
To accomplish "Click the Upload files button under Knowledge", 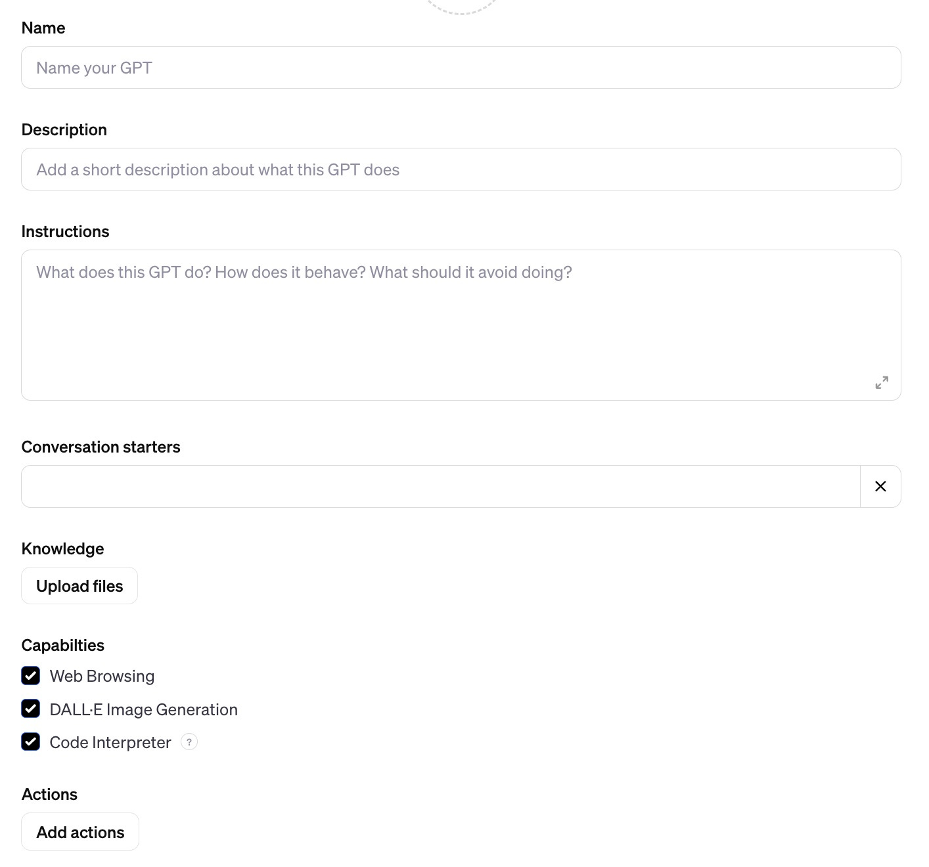I will pyautogui.click(x=79, y=585).
